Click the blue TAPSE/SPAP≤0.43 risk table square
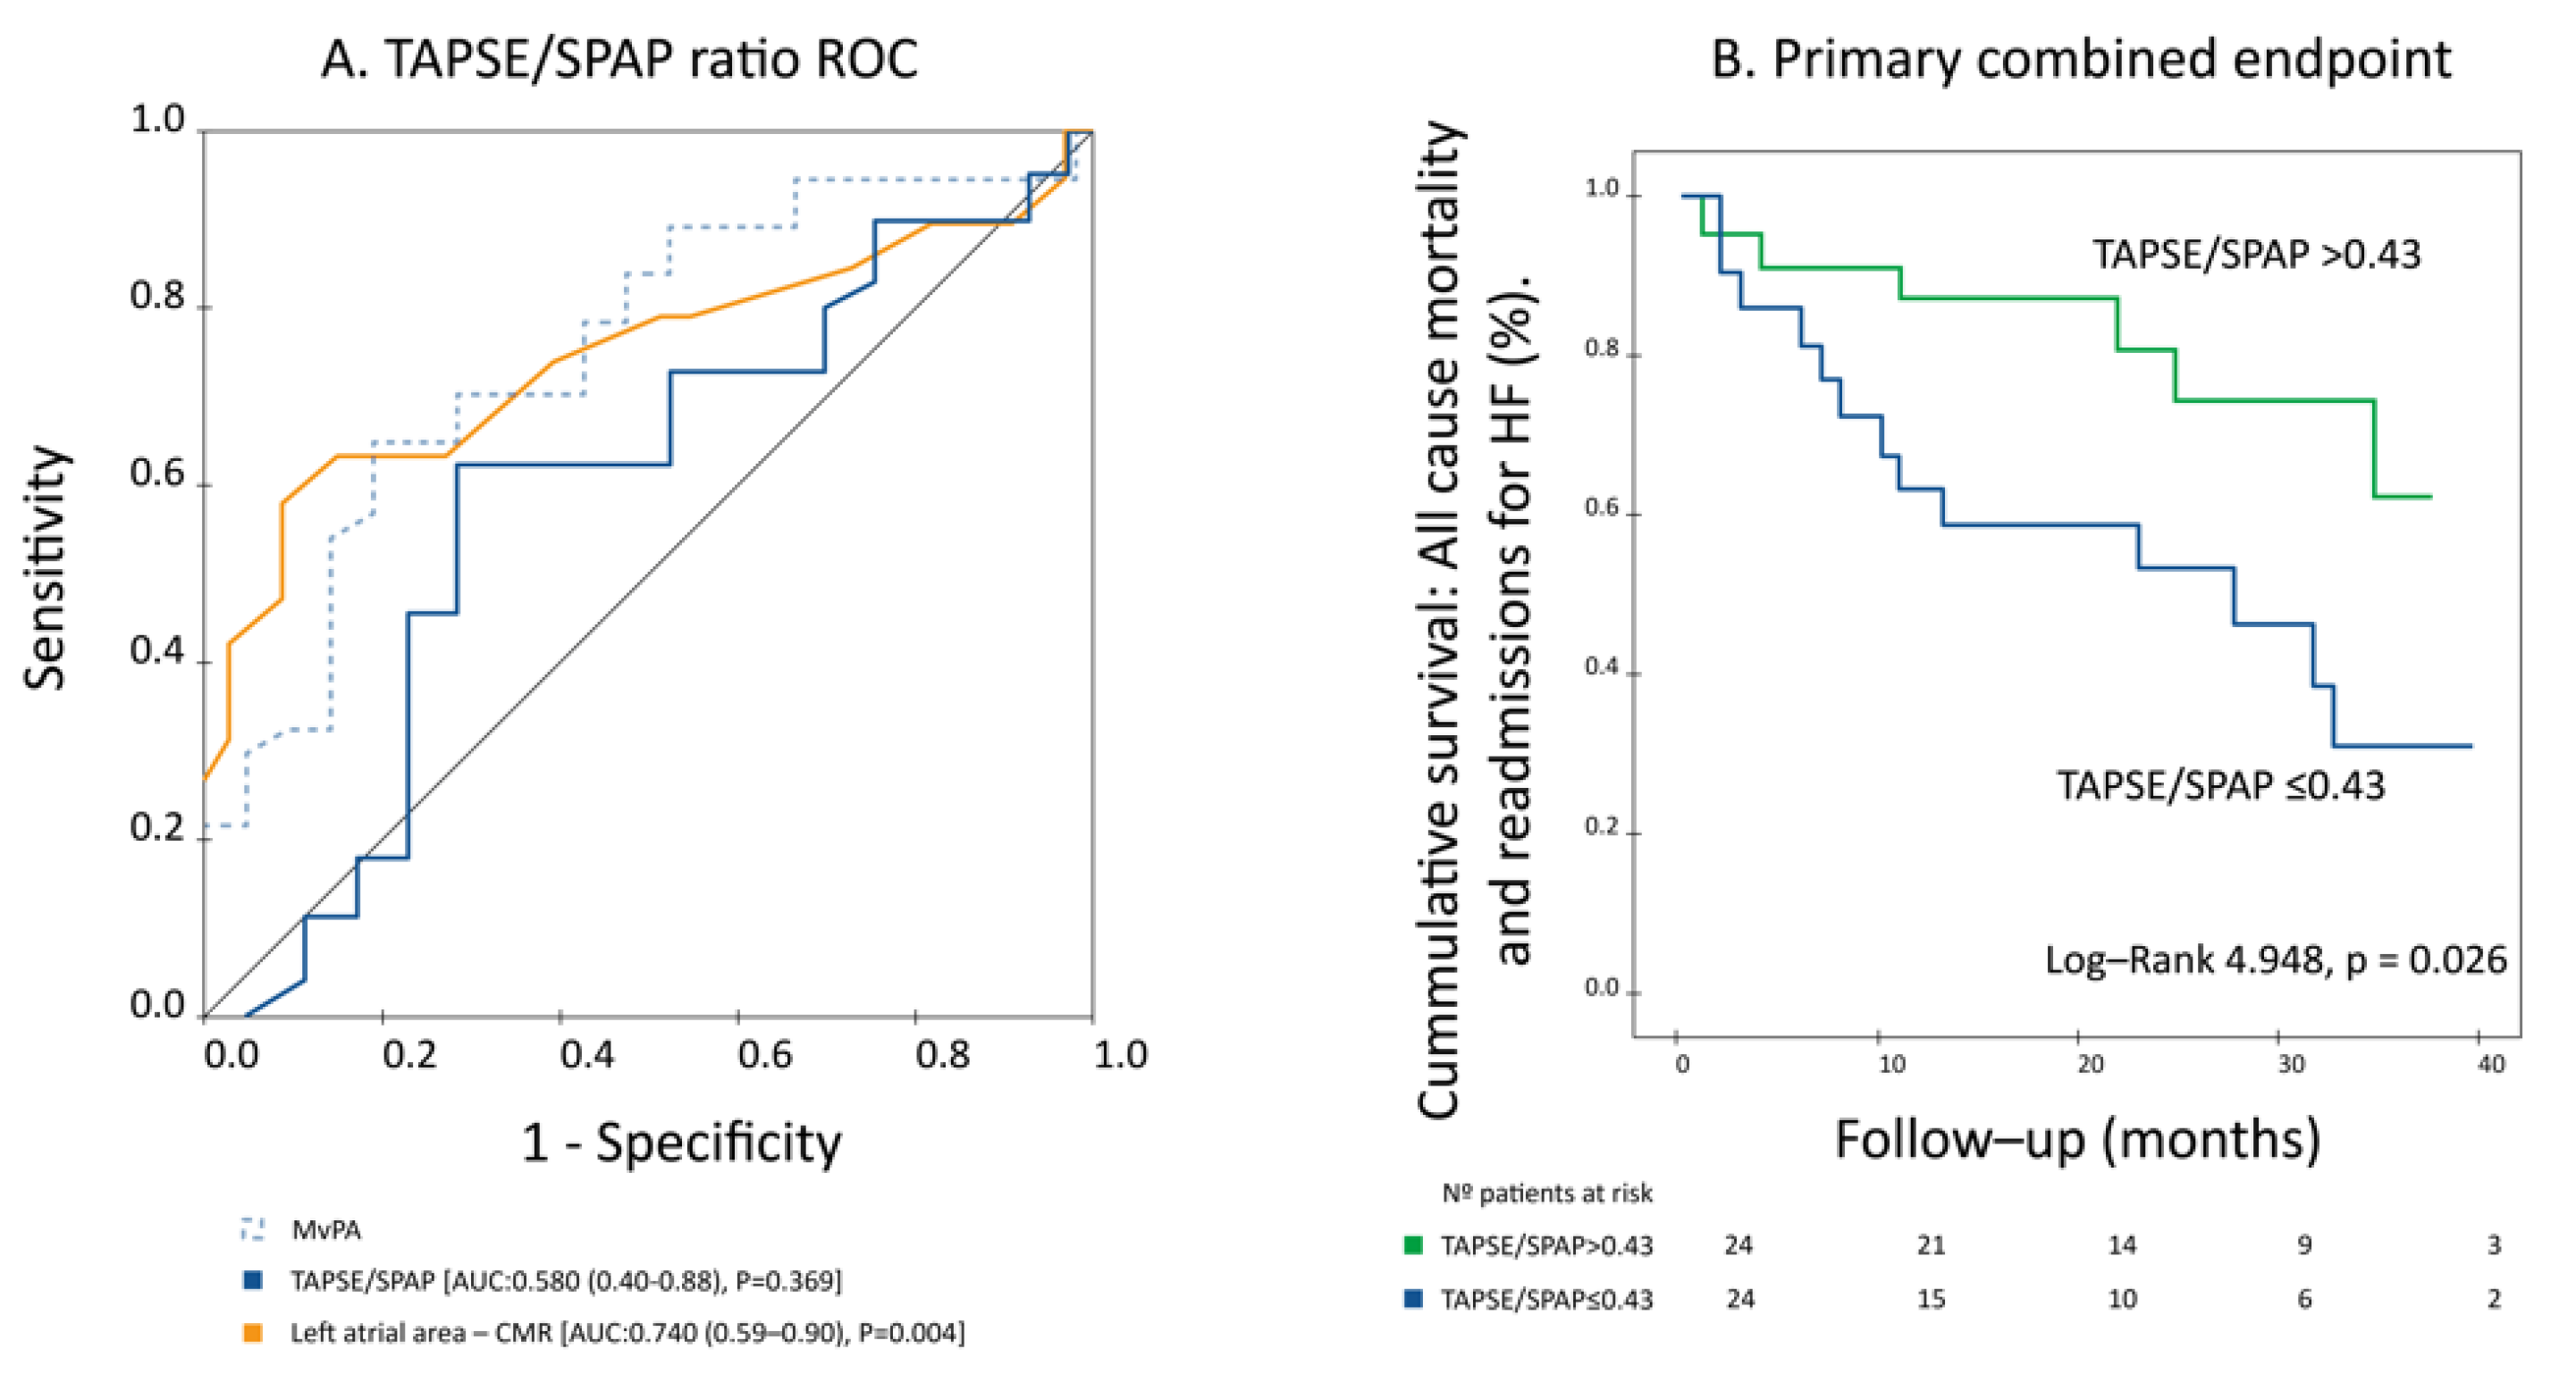This screenshot has height=1382, width=2576. (x=1413, y=1299)
